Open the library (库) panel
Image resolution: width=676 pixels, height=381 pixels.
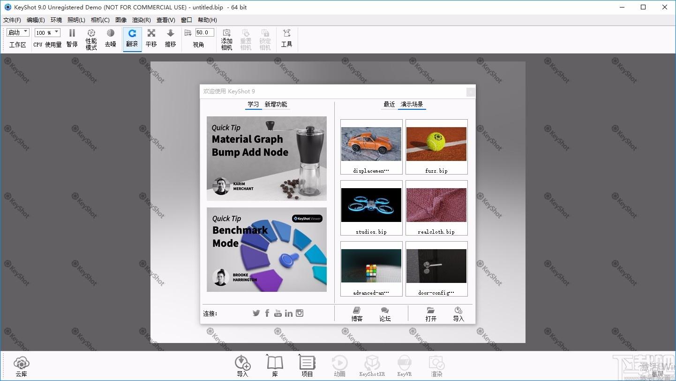[x=275, y=366]
